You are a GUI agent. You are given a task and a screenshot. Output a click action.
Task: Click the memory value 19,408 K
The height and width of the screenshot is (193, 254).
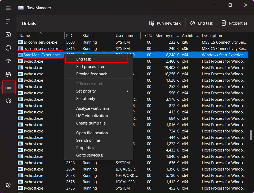pos(171,68)
